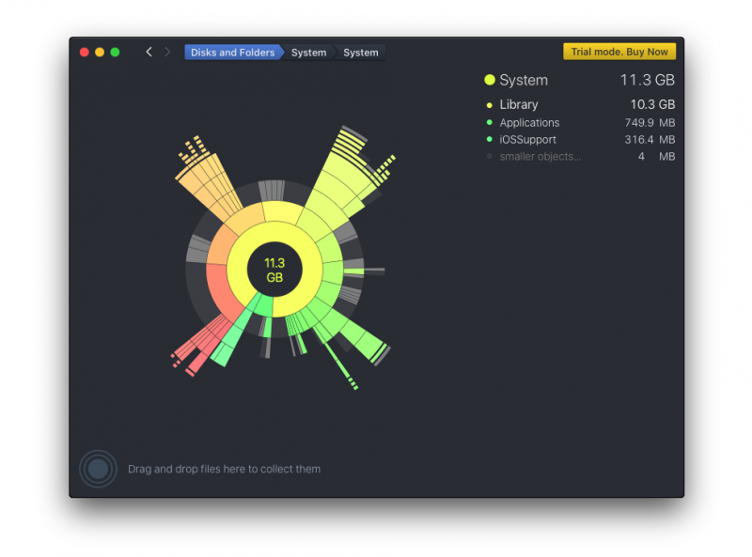Open the Disks and Folders breadcrumb

point(232,53)
